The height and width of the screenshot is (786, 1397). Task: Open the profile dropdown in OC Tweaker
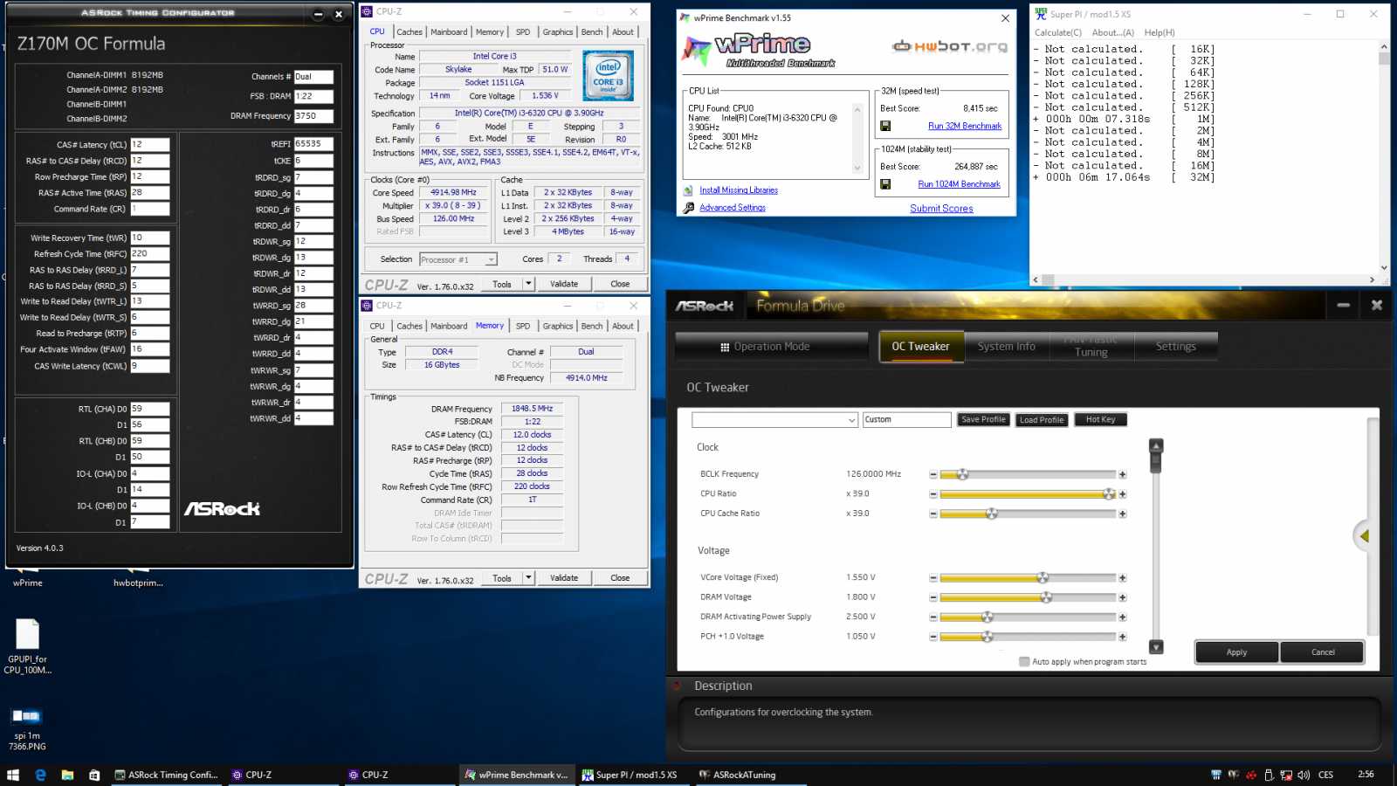point(775,420)
